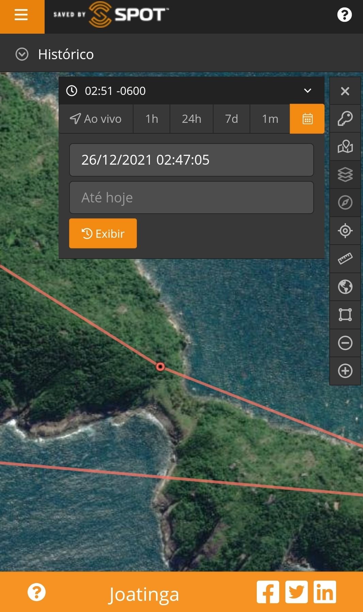363x612 pixels.
Task: Select the bounding box area tool
Action: (345, 315)
